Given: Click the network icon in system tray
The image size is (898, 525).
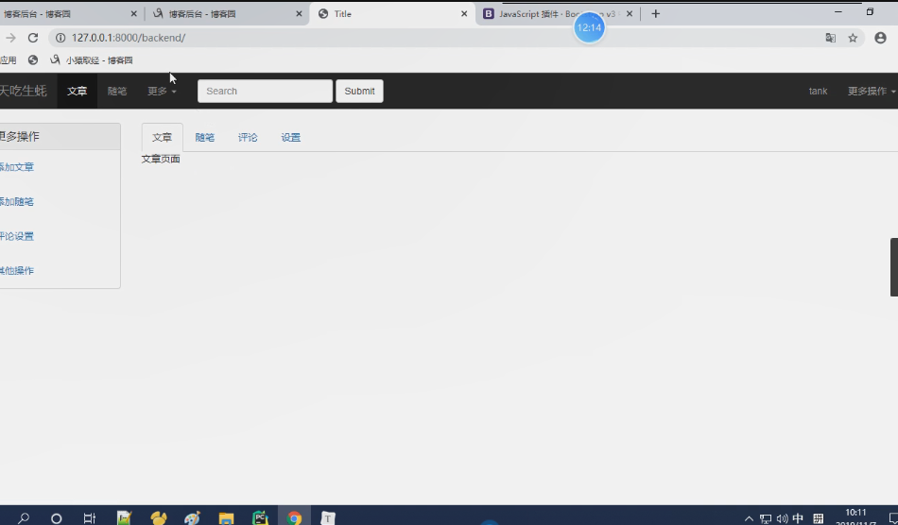Looking at the screenshot, I should [x=766, y=518].
